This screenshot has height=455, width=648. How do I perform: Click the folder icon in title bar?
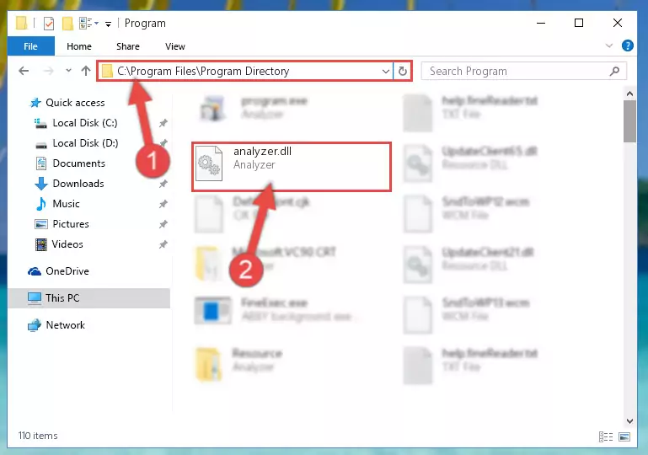pos(22,23)
